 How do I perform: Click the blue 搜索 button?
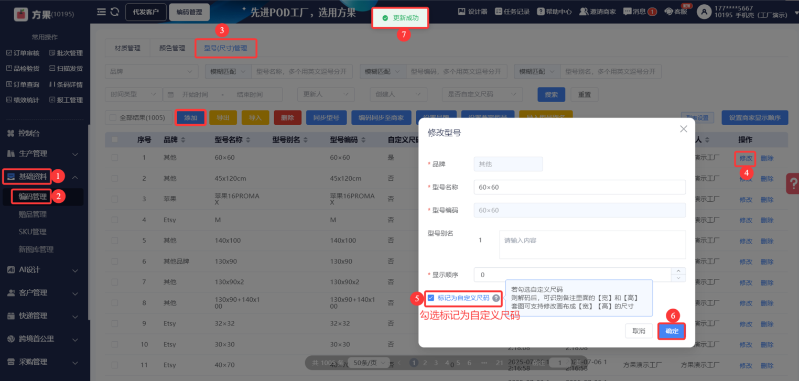tap(551, 95)
